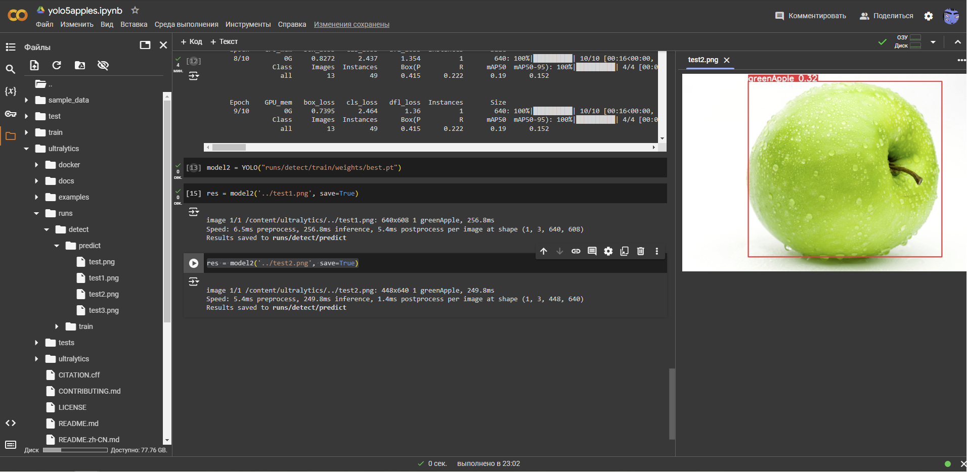
Task: Open the Files folder sidebar icon
Action: click(11, 136)
